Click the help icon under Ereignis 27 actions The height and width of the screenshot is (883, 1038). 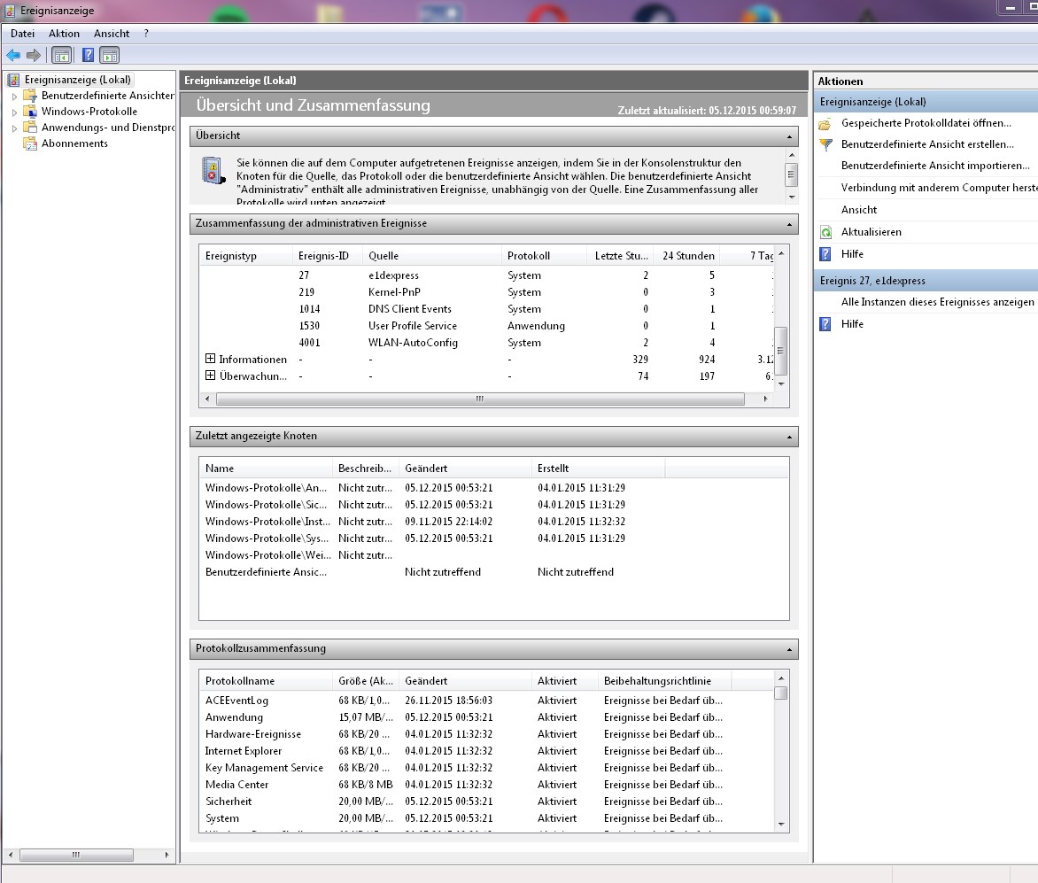tap(825, 324)
